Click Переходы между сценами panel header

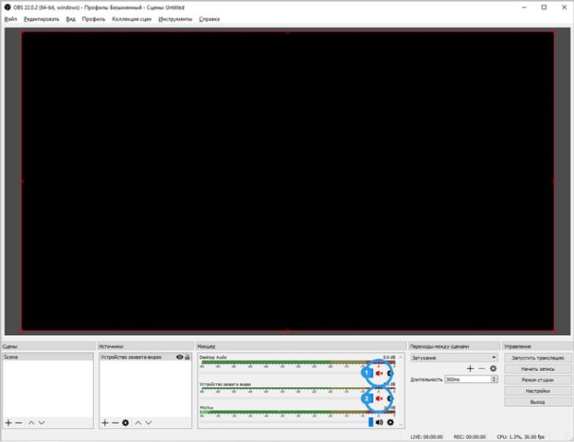(x=454, y=346)
